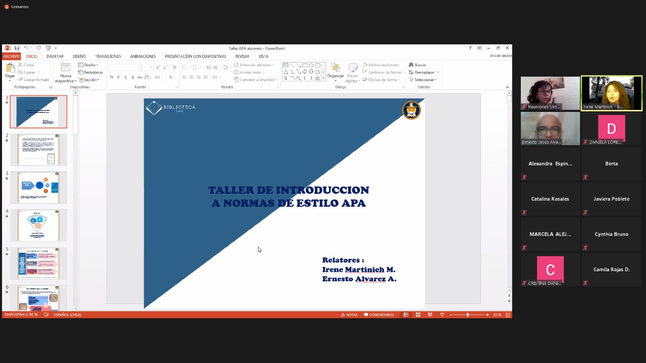The width and height of the screenshot is (646, 363).
Task: Click the Iniciar sesión link
Action: 500,56
